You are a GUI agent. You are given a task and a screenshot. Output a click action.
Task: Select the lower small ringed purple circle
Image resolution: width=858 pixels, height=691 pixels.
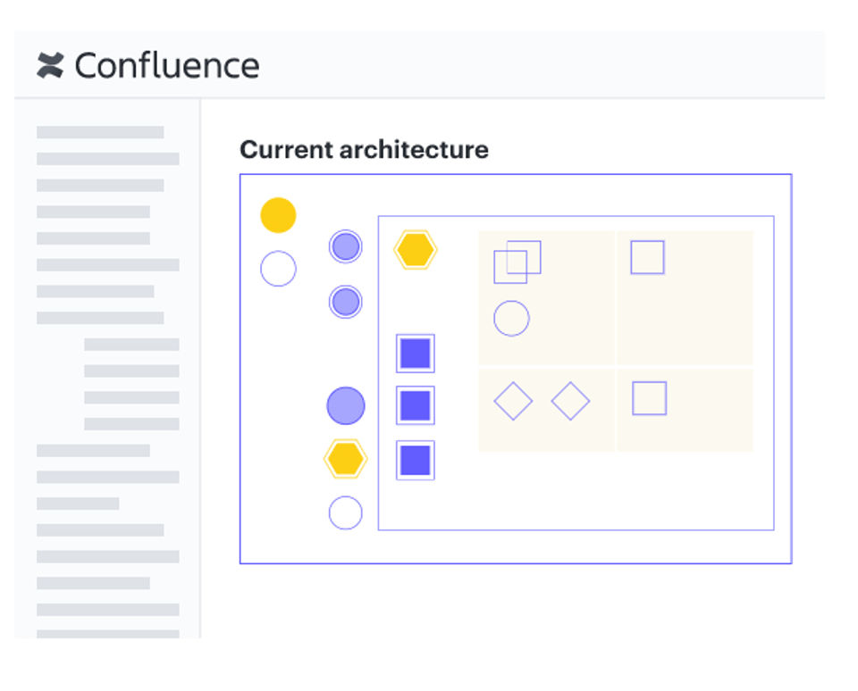pos(346,302)
